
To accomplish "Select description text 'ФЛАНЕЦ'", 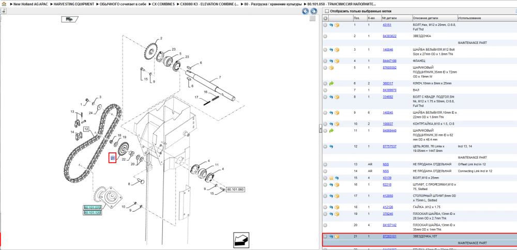I will tap(419, 61).
